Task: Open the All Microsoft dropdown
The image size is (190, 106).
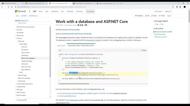Action: coord(159,11)
